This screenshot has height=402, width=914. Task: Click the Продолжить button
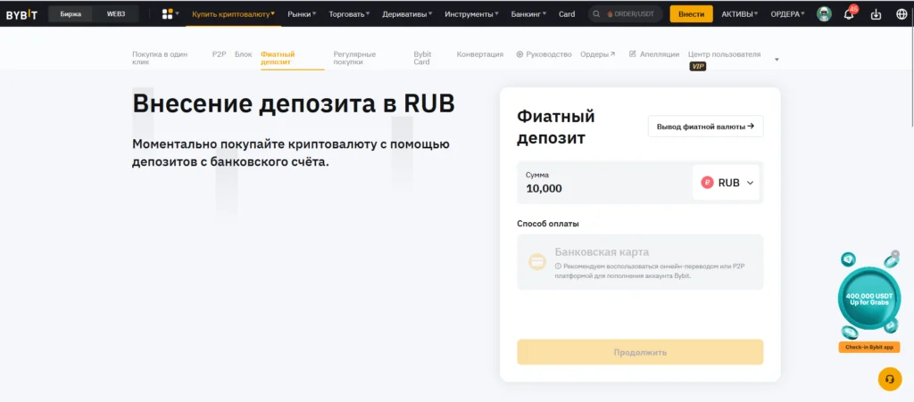point(640,352)
